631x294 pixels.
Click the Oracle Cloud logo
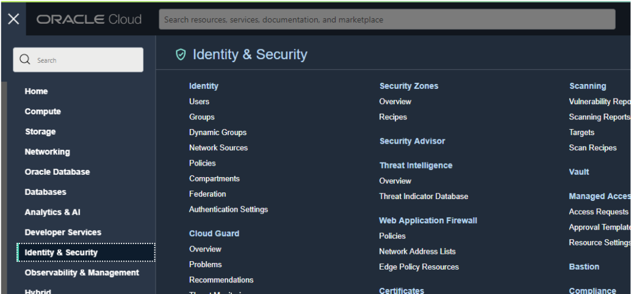[x=89, y=19]
